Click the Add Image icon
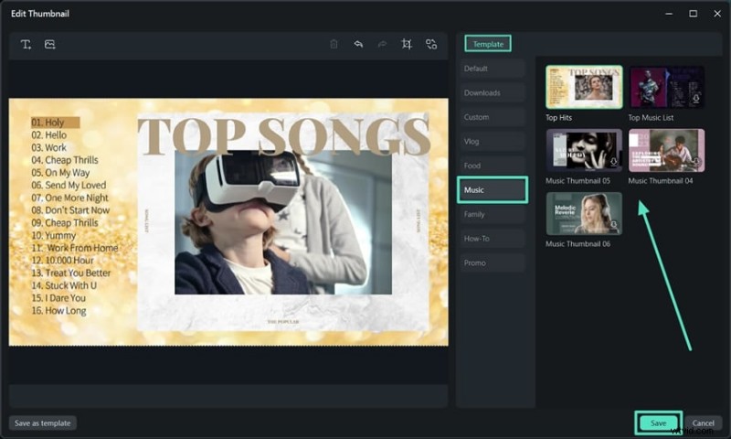The width and height of the screenshot is (731, 439). (50, 44)
